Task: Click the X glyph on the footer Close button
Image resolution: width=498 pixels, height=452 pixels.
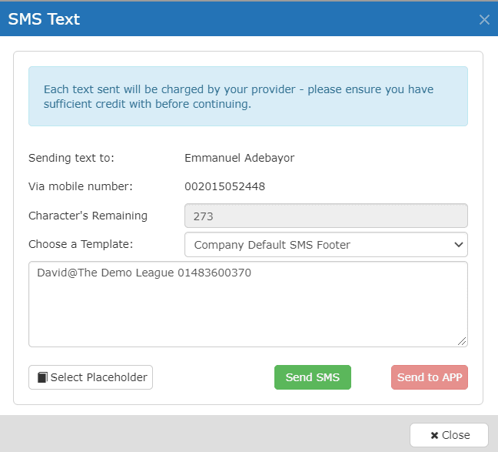Action: coord(434,435)
